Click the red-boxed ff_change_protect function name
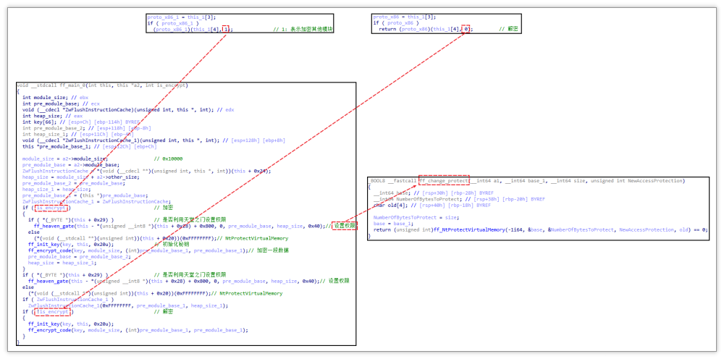Screen dimensions: 724x359 [x=443, y=179]
